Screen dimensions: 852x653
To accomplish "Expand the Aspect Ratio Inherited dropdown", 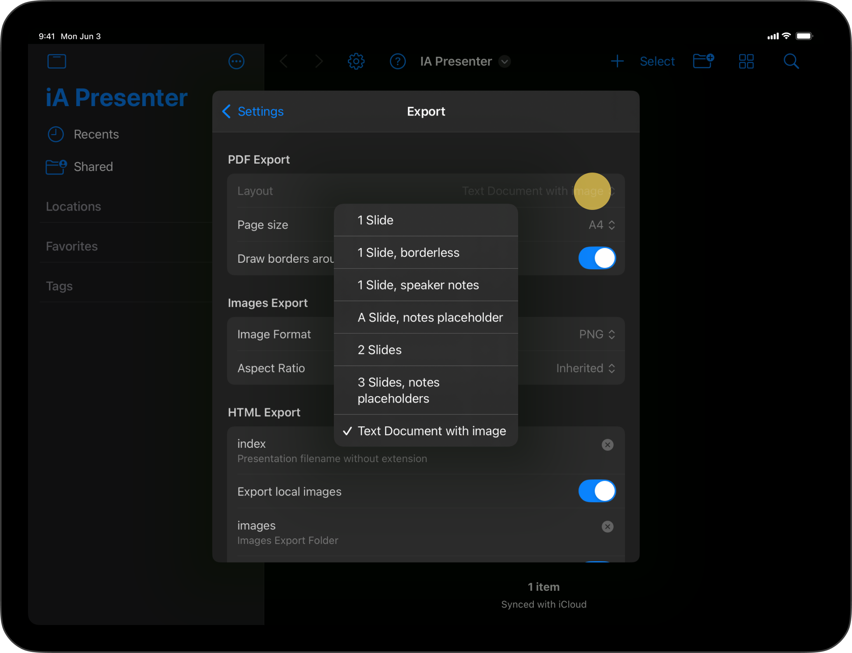I will (585, 368).
